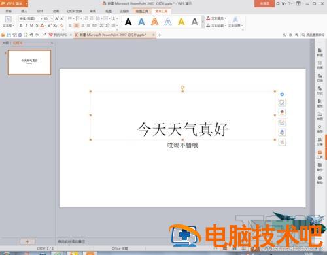Image resolution: width=327 pixels, height=255 pixels.
Task: Apply the black fill WordArt style
Action: (128, 22)
